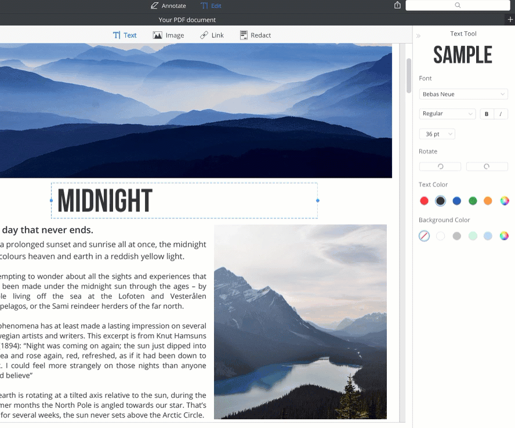The height and width of the screenshot is (428, 515).
Task: Rotate text clockwise button
Action: [487, 166]
